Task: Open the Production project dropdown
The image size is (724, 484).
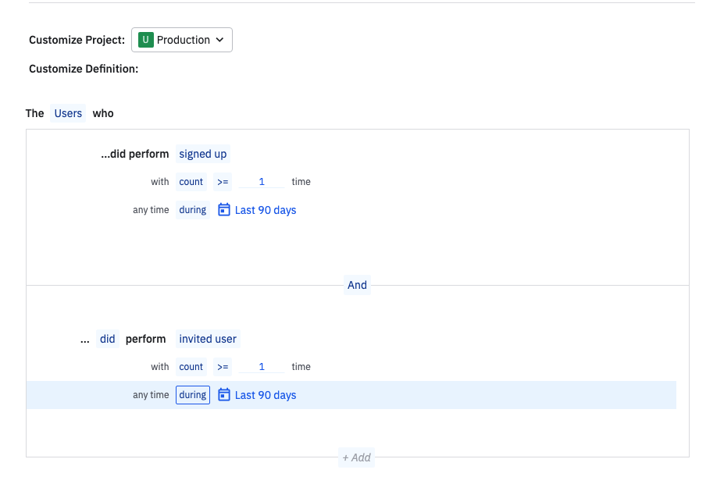Action: click(182, 40)
